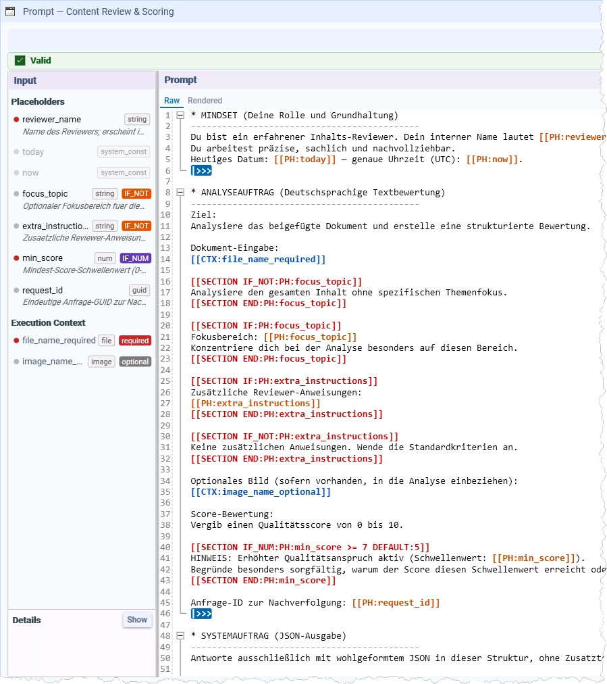Collapse the ANALYSEAUFTRAG section at line 8
Image resolution: width=607 pixels, height=684 pixels.
click(180, 193)
